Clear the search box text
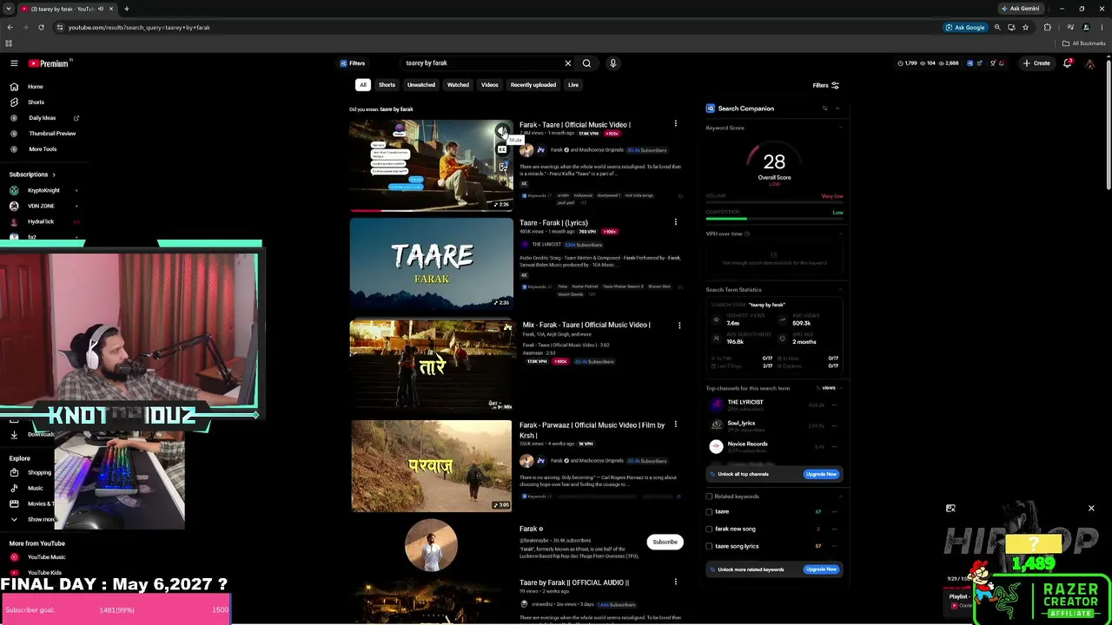The width and height of the screenshot is (1112, 625). [x=568, y=63]
